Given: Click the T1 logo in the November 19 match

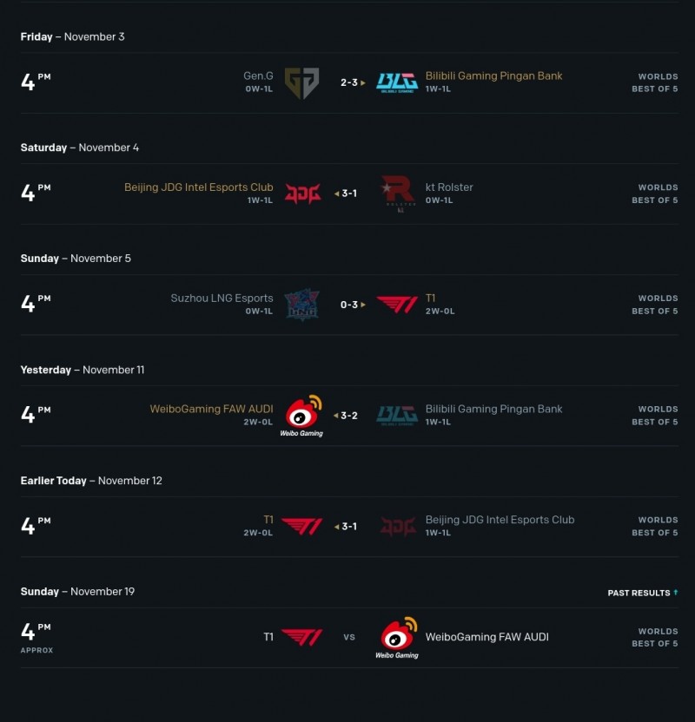Looking at the screenshot, I should 301,638.
